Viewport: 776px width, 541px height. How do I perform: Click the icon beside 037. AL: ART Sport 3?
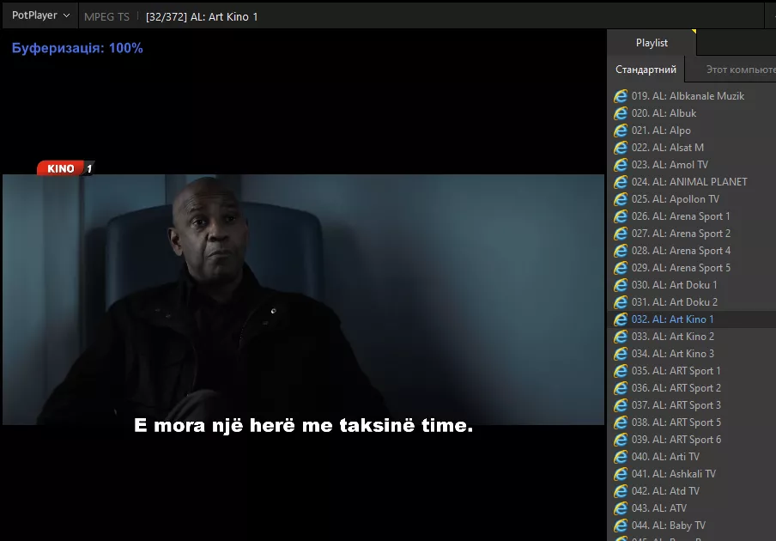621,404
